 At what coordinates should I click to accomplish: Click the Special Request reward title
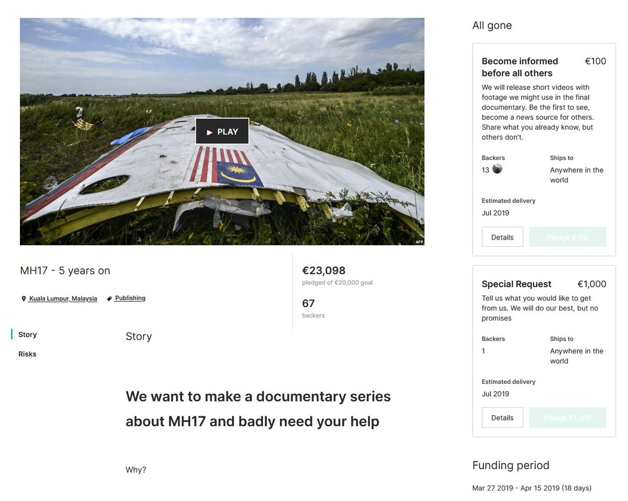pyautogui.click(x=517, y=284)
